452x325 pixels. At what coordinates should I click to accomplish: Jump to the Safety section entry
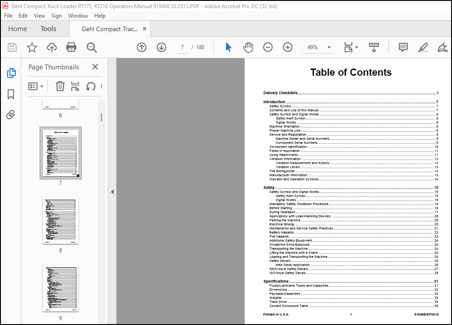coord(351,188)
